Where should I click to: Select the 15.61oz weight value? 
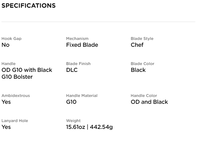click(75, 127)
